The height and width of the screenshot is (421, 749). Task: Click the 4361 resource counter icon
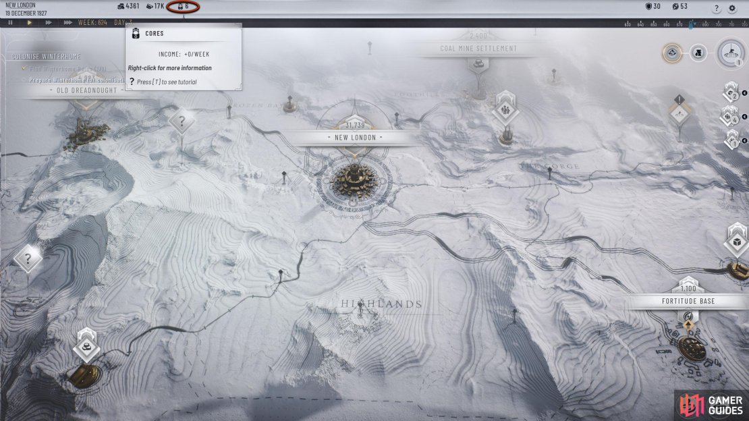coord(121,6)
